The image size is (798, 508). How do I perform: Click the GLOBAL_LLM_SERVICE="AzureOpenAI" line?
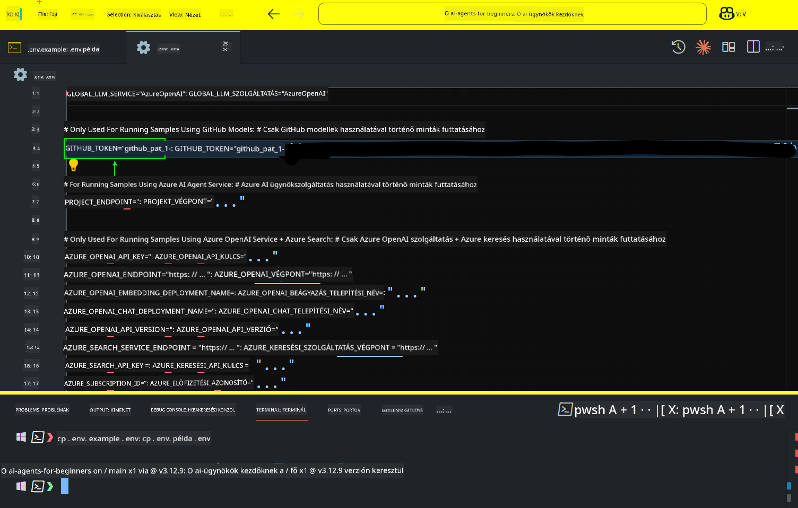197,94
